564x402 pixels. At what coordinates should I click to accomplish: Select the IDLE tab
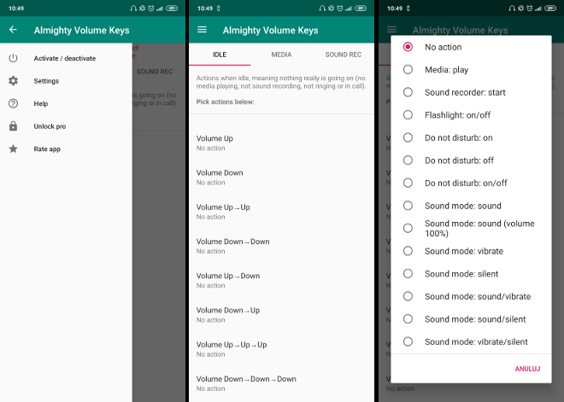pos(220,55)
